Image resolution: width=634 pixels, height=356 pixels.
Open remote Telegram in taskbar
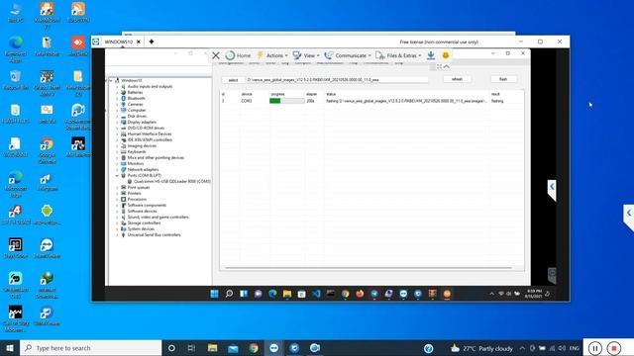click(374, 294)
